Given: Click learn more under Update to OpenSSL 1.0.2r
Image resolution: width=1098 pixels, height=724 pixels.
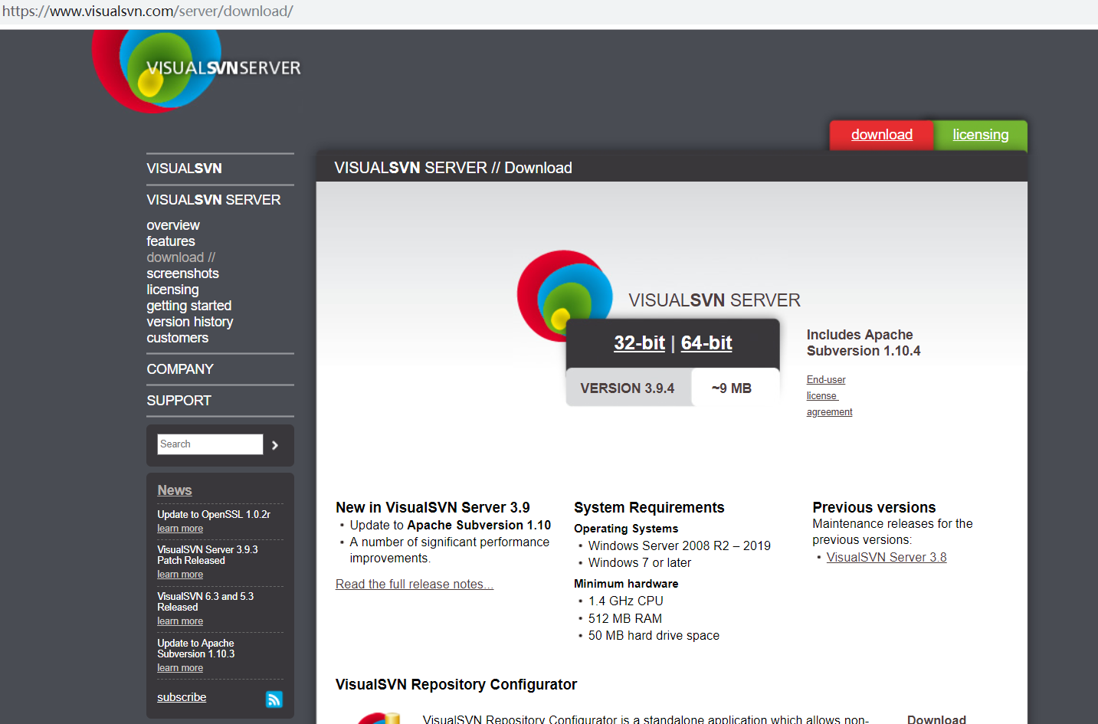Looking at the screenshot, I should [x=180, y=529].
